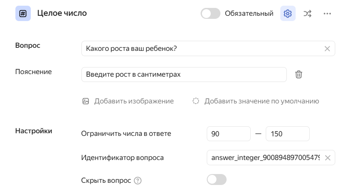Clear the question identifier field

pyautogui.click(x=327, y=158)
